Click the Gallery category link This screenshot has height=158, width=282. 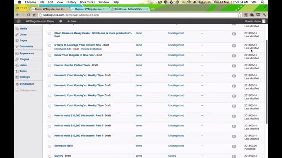click(x=172, y=156)
